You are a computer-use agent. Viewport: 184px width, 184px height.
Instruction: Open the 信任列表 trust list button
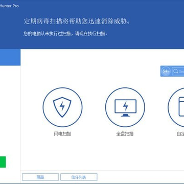(79, 177)
